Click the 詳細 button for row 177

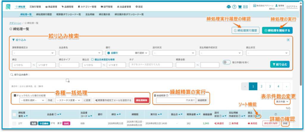click(x=285, y=123)
